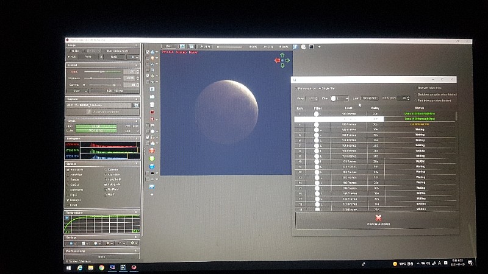This screenshot has height=274, width=488.
Task: Collapse the Temperature panel
Action: 136,213
